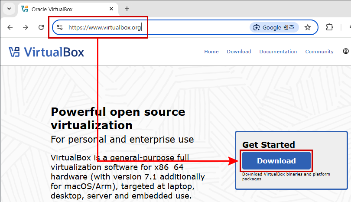Close the Oracle VirtualBox tab

point(111,9)
